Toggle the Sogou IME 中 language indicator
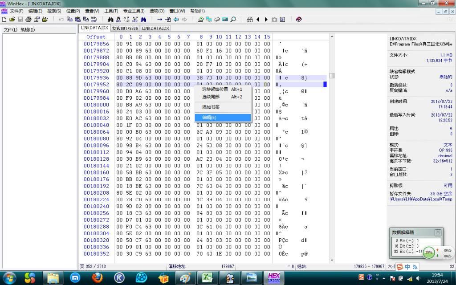The height and width of the screenshot is (285, 456). (407, 267)
